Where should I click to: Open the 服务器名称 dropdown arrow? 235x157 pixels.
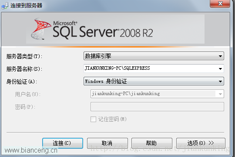click(220, 68)
